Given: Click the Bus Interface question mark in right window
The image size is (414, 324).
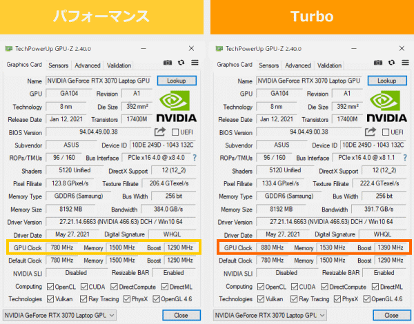Looking at the screenshot, I should coord(405,158).
